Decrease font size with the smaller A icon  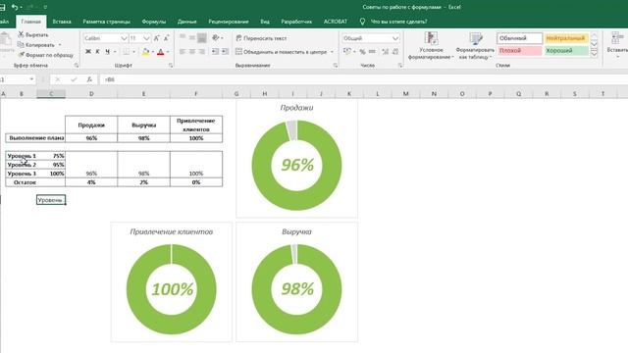pyautogui.click(x=166, y=38)
